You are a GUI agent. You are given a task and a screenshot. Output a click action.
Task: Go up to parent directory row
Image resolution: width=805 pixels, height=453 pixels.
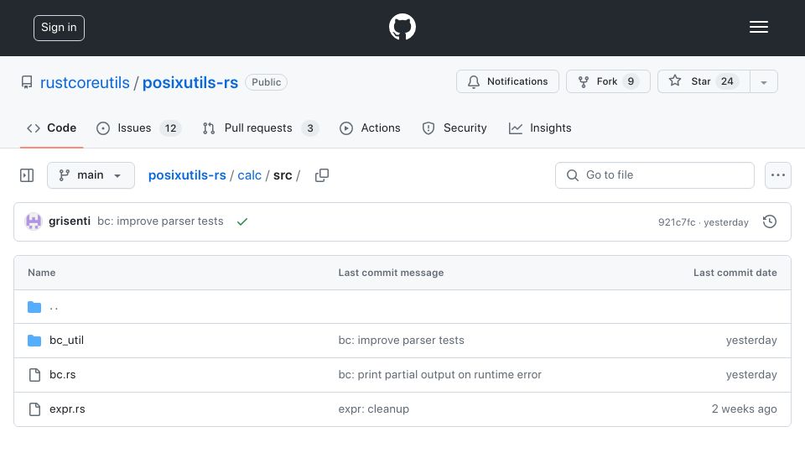point(402,307)
